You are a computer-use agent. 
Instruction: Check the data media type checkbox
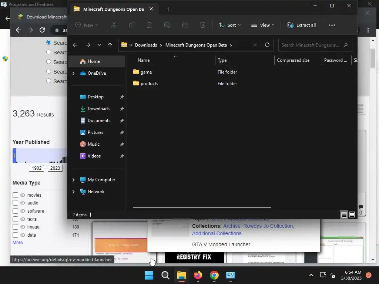(15, 235)
